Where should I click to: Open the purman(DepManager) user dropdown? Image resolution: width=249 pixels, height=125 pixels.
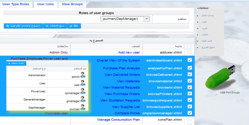tap(147, 19)
